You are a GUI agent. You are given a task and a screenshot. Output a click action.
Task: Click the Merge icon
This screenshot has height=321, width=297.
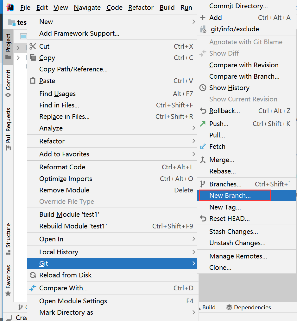pyautogui.click(x=203, y=160)
